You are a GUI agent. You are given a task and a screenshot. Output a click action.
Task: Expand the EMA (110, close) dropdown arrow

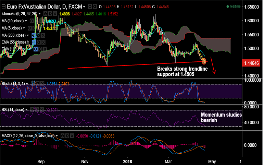click(30, 49)
